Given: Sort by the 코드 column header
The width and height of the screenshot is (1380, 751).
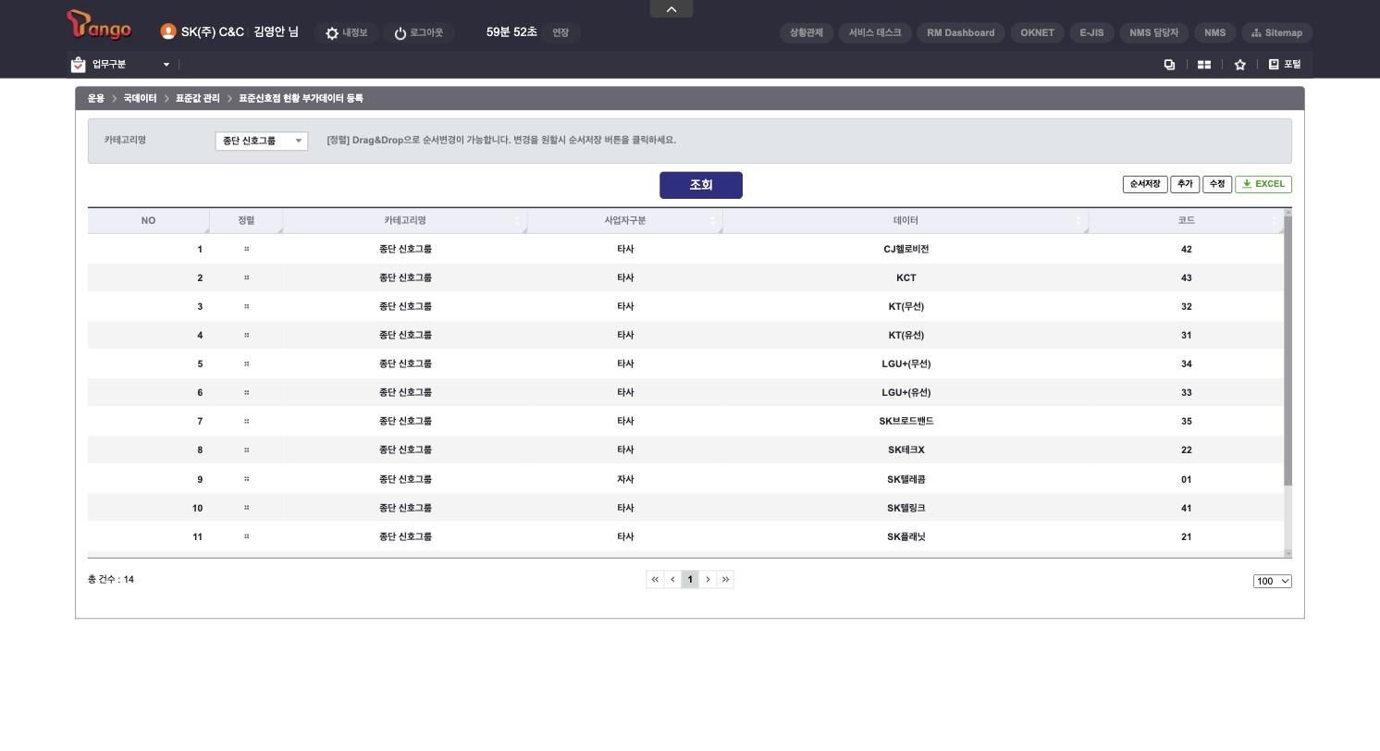Looking at the screenshot, I should click(x=1187, y=220).
